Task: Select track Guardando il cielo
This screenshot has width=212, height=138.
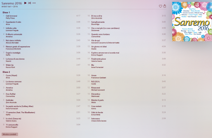Action: pyautogui.click(x=14, y=22)
